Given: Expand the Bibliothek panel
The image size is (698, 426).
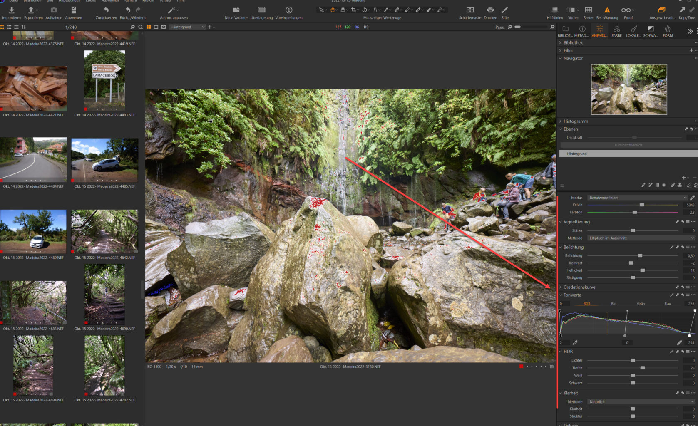Looking at the screenshot, I should pos(561,42).
